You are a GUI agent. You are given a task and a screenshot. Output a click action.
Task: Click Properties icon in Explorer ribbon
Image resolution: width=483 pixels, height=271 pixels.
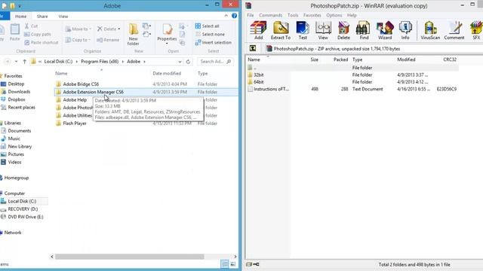coord(167,32)
